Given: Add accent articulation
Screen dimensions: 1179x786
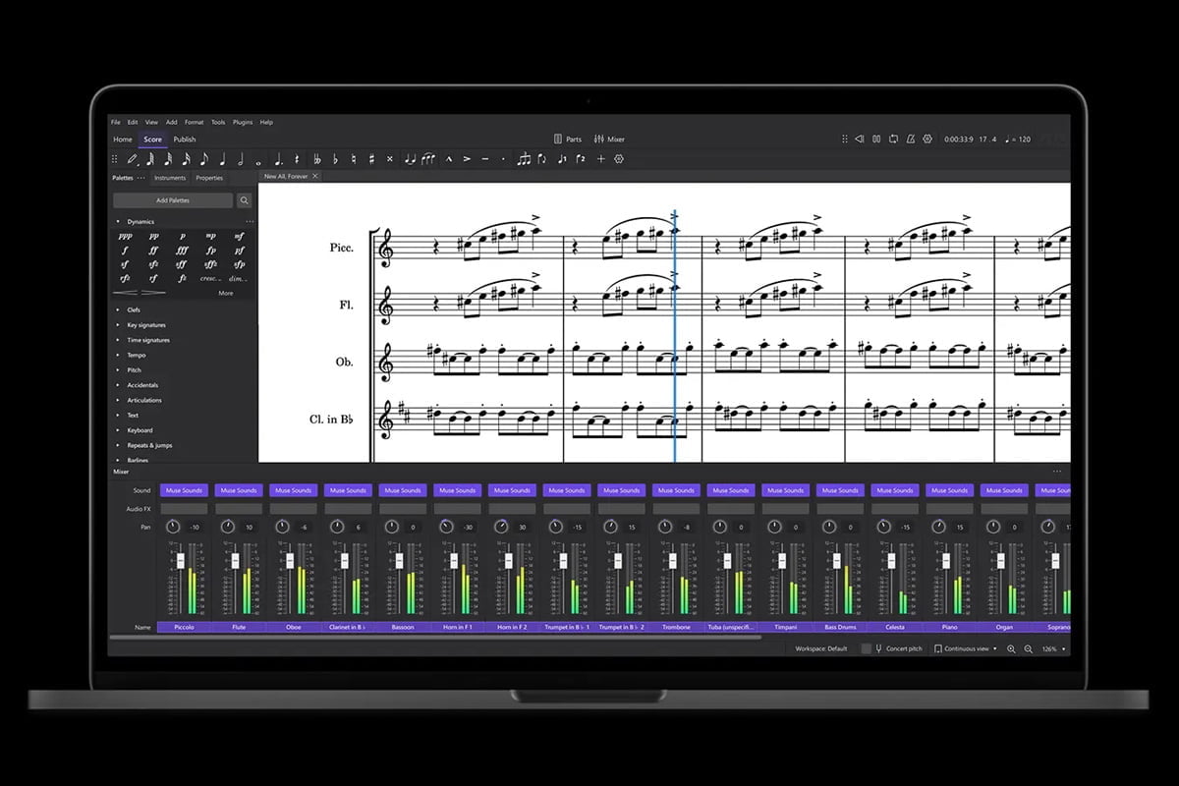Looking at the screenshot, I should [x=467, y=158].
